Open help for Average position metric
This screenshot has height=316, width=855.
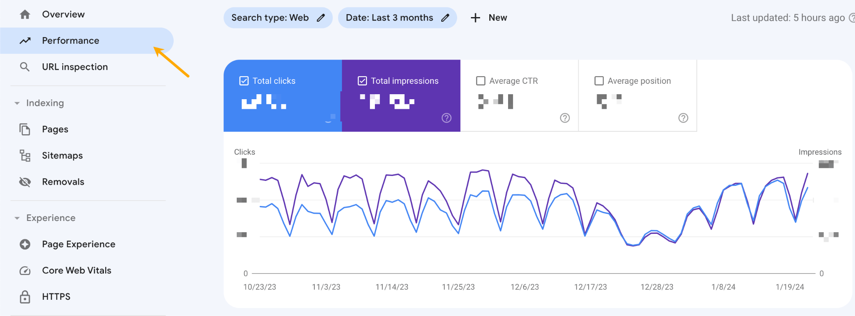683,118
